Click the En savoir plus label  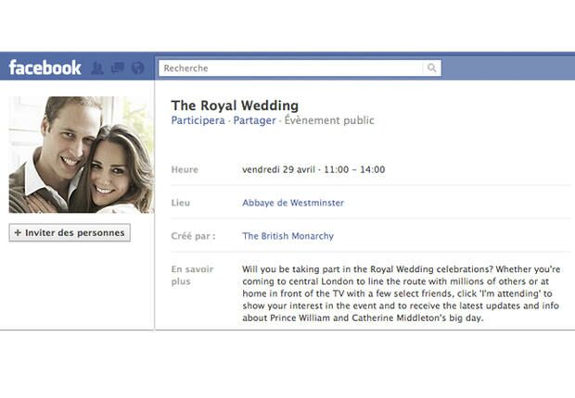point(192,275)
